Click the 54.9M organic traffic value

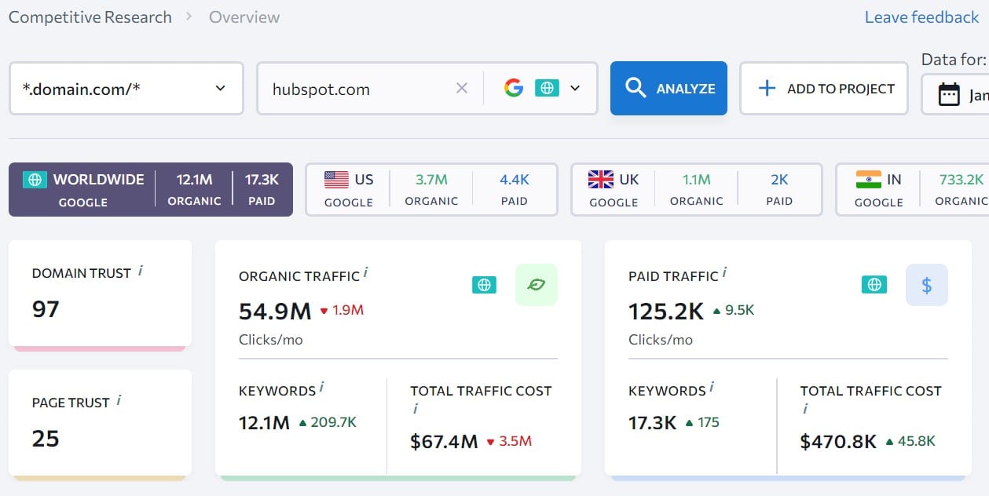point(275,311)
